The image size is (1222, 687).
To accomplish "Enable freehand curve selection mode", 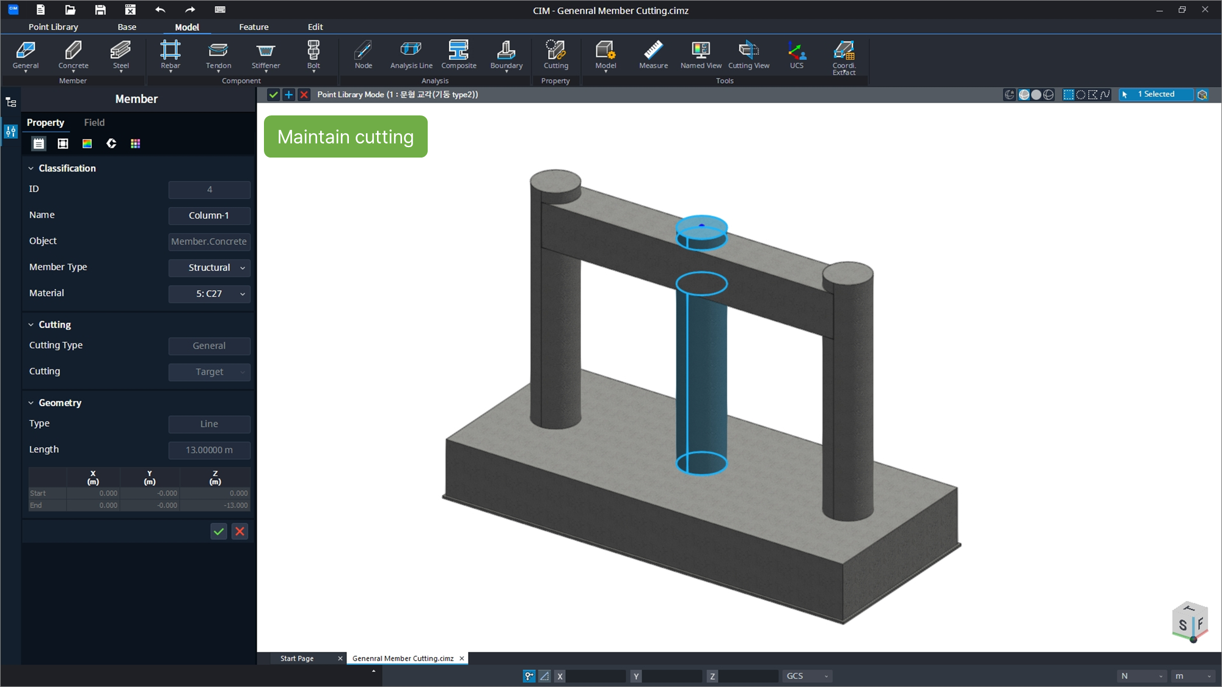I will 1105,95.
